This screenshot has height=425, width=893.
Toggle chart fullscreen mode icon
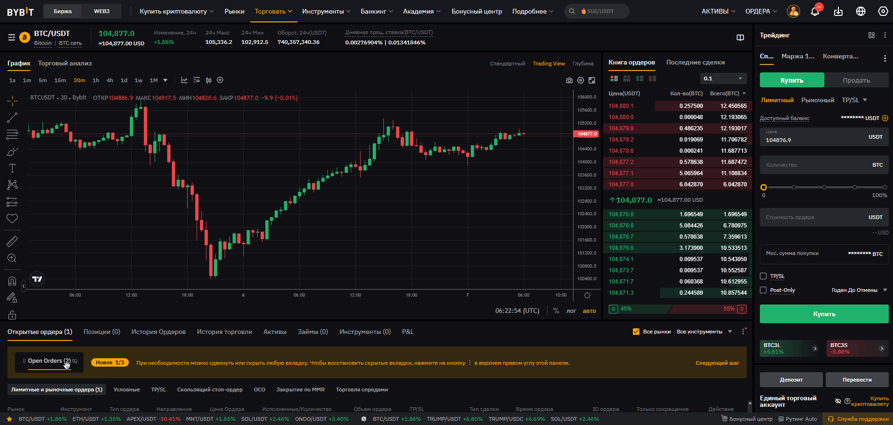click(x=592, y=80)
